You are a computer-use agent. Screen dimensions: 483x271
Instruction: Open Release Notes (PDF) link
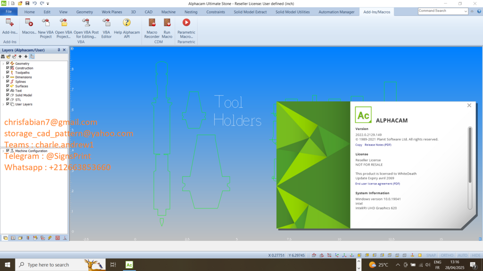(378, 145)
